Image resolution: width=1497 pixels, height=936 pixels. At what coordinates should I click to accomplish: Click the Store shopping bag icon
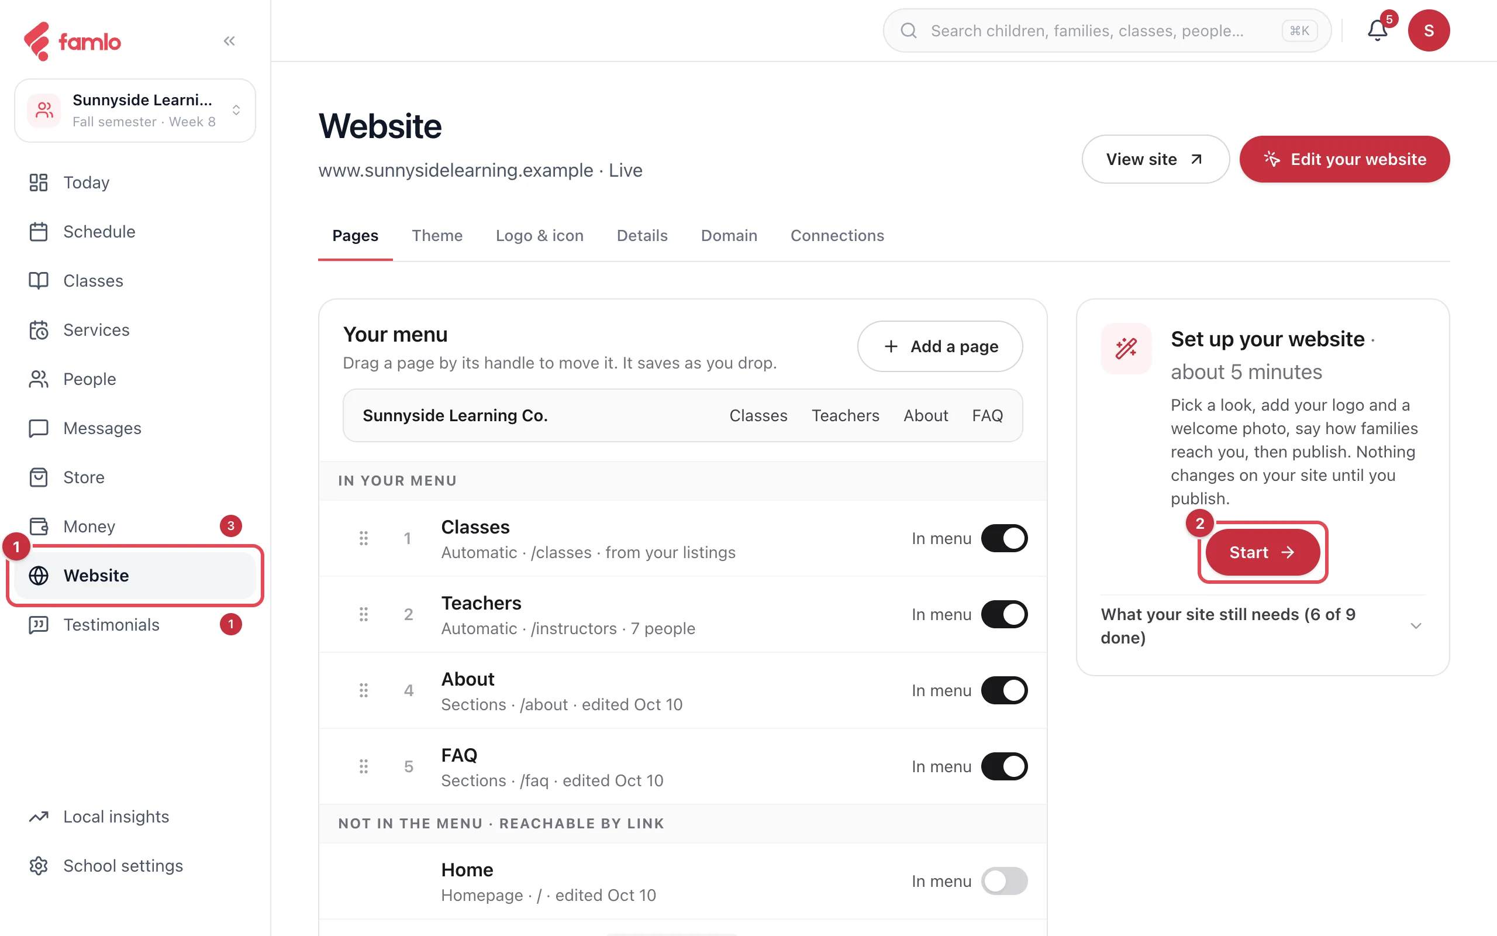(39, 477)
